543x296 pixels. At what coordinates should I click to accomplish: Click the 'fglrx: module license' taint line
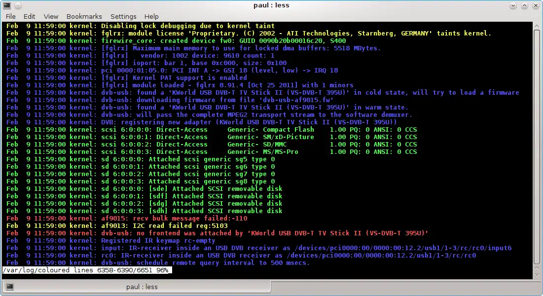pos(249,33)
